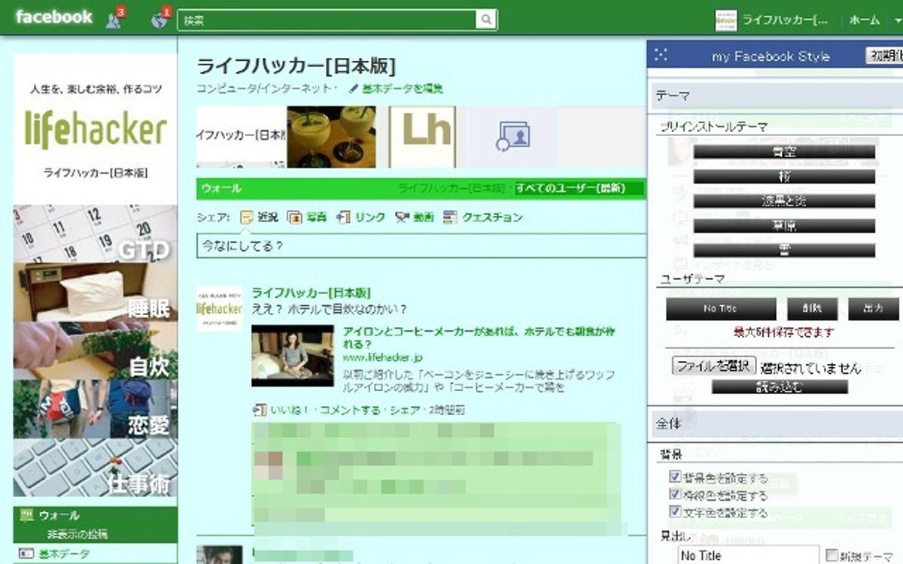
Task: Click the ファイルを選択 file chooser button
Action: tap(713, 365)
